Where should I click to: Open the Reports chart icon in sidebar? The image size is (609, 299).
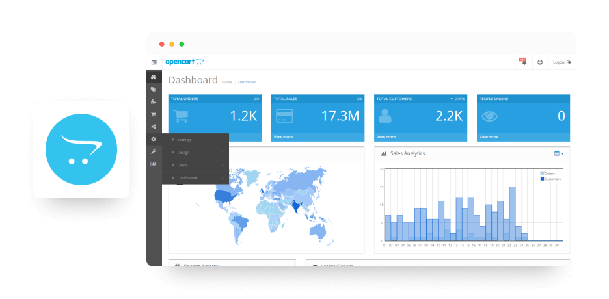click(154, 164)
